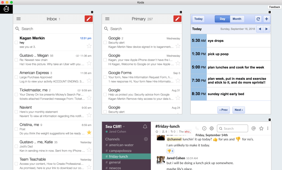Select the checkbox for Kagan Merkin email
The image size is (282, 170).
[16, 42]
